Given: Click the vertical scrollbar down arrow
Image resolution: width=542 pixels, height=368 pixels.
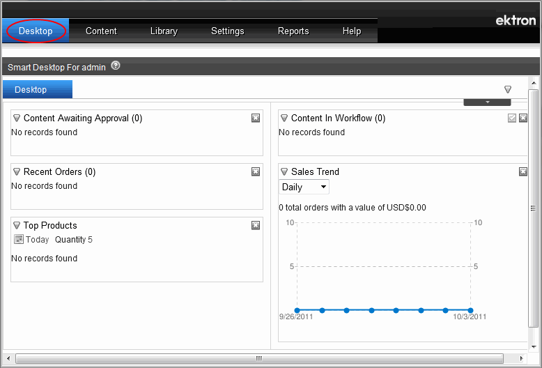Looking at the screenshot, I should (534, 346).
